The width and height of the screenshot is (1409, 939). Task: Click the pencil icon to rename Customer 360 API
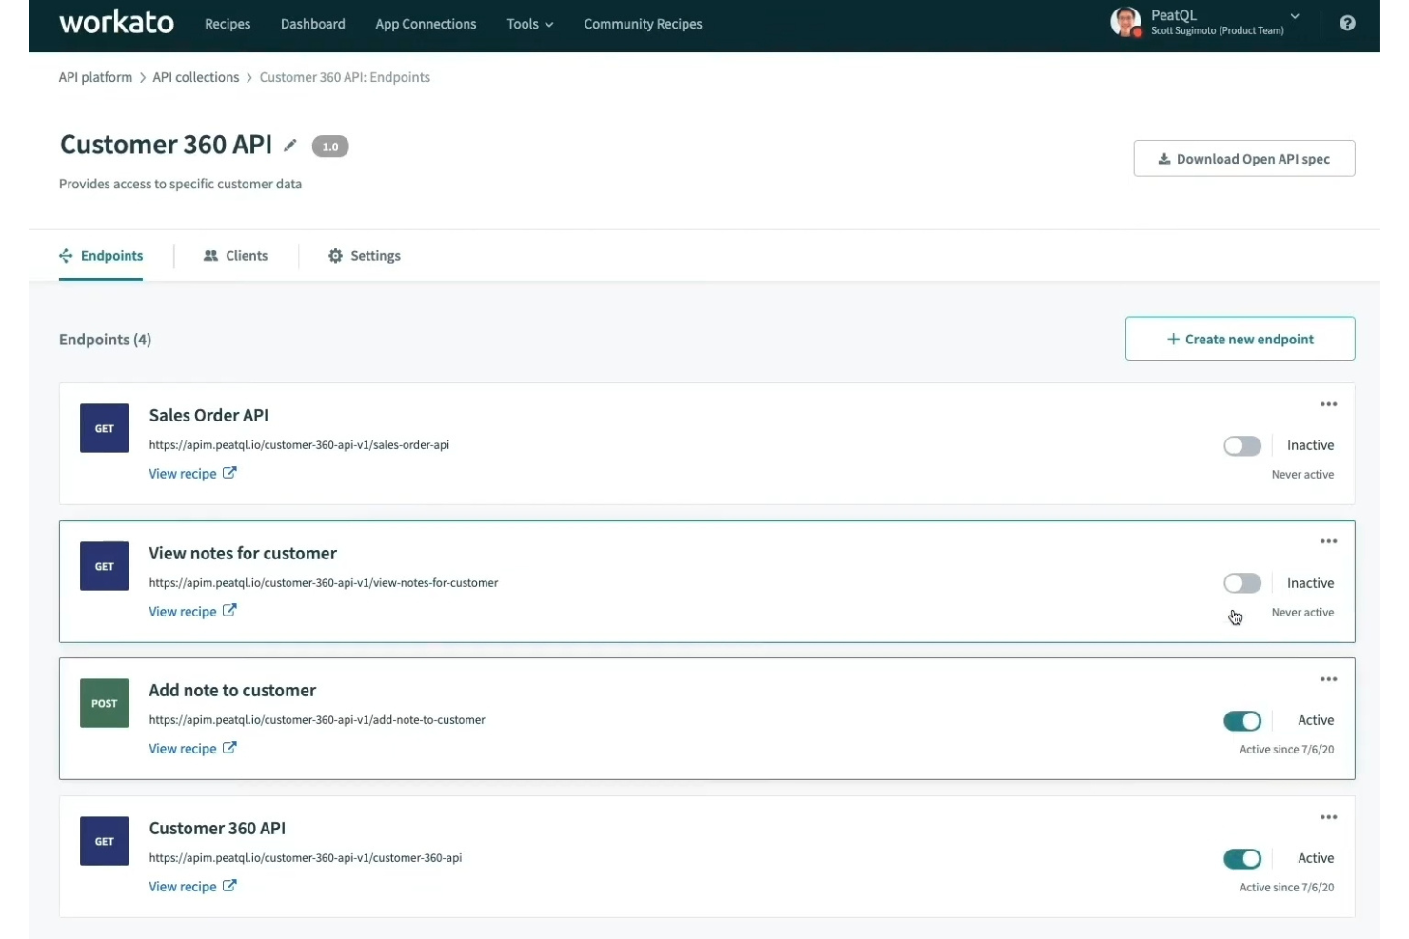coord(290,146)
